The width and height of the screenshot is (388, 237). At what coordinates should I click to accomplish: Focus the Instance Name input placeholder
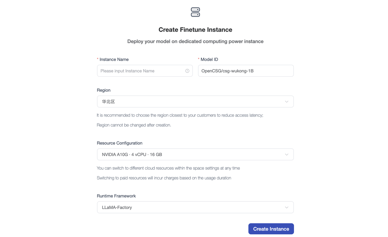coord(140,71)
